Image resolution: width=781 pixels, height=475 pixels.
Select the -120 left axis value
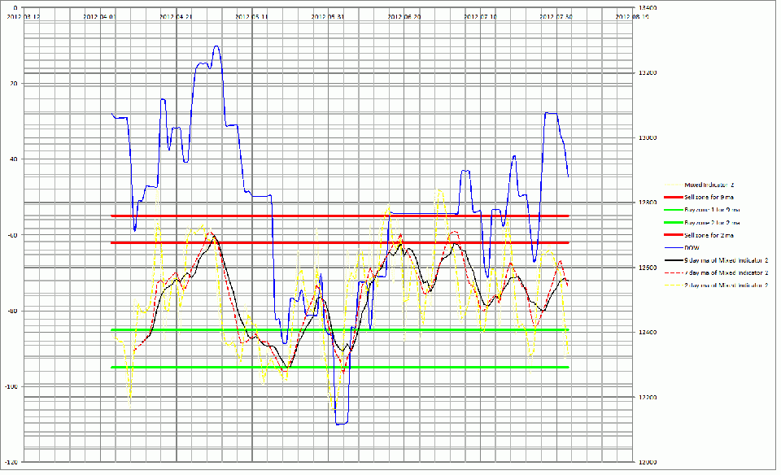pyautogui.click(x=11, y=462)
